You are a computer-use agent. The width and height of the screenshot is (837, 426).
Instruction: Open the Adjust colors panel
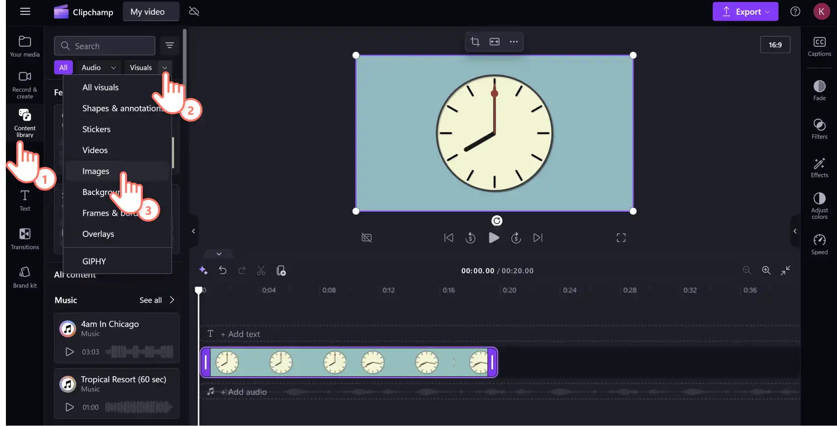click(819, 205)
